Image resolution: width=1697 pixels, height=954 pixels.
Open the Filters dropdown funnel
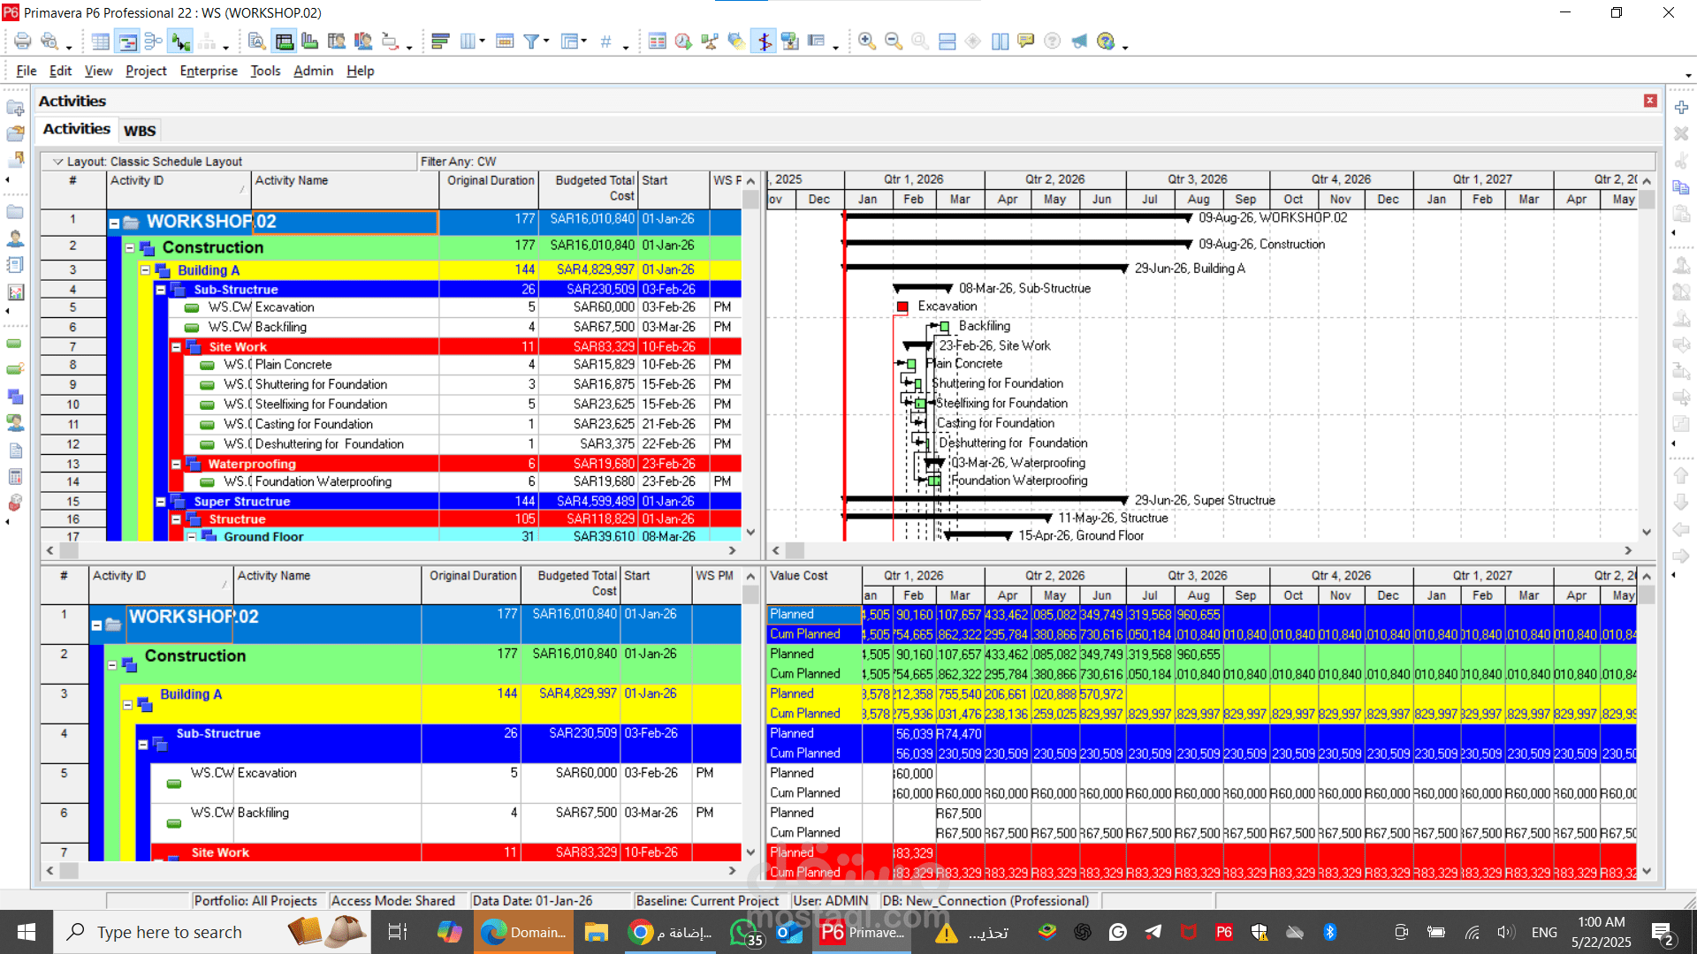[x=535, y=42]
